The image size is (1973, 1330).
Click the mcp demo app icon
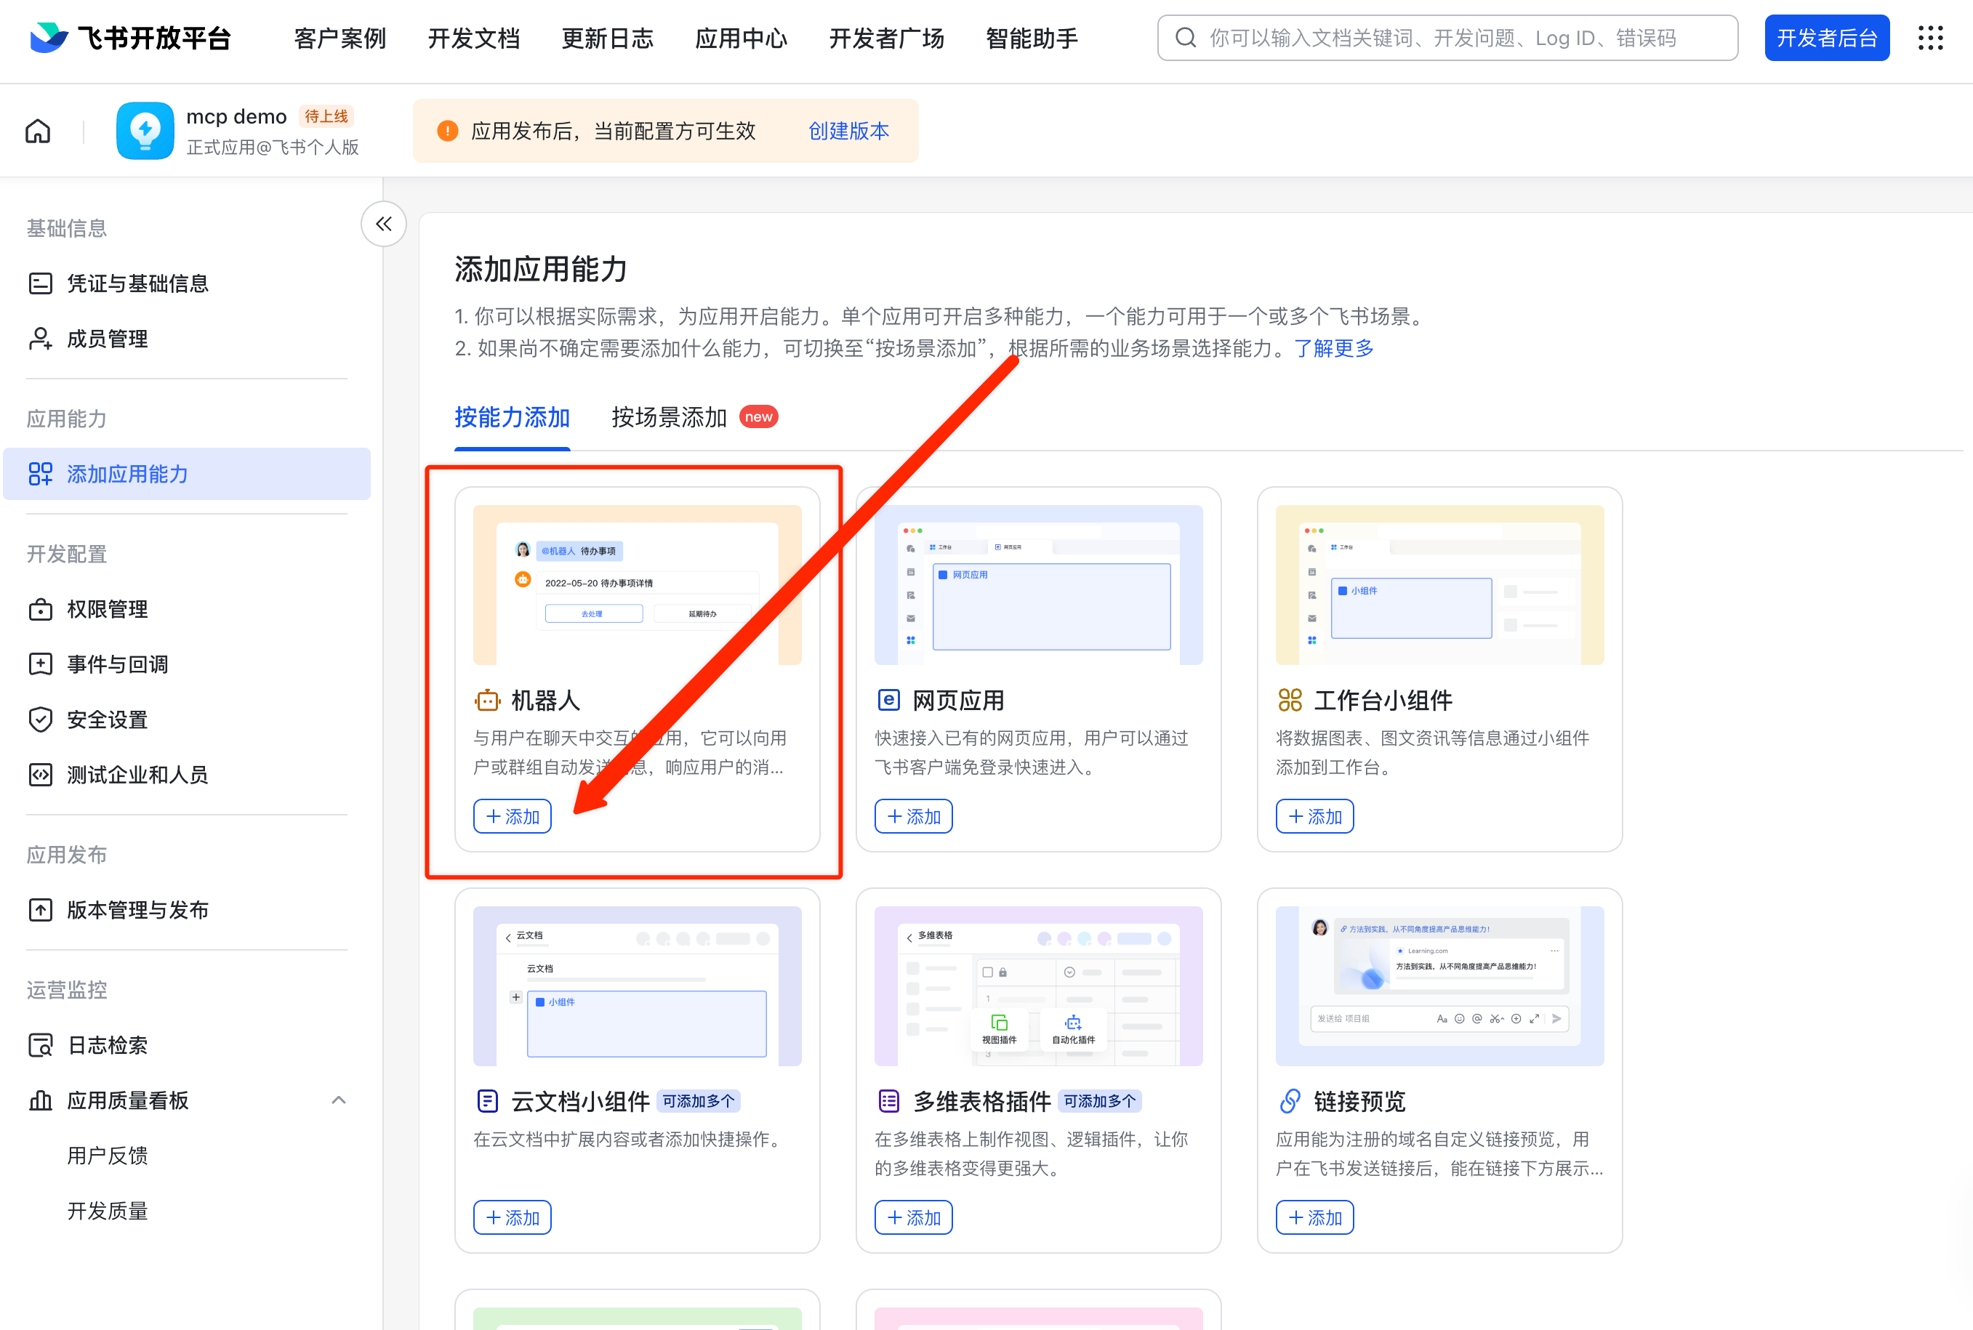(144, 132)
